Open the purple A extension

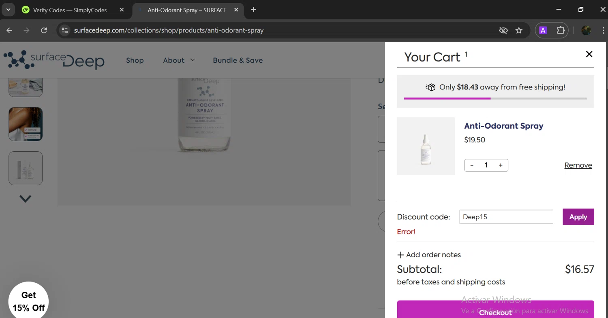pos(543,30)
